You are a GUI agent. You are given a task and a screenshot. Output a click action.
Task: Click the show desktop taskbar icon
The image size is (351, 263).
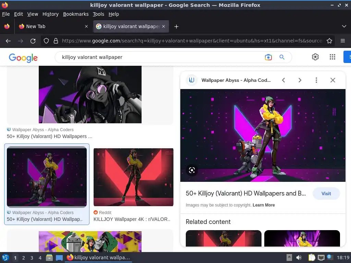pyautogui.click(x=59, y=258)
